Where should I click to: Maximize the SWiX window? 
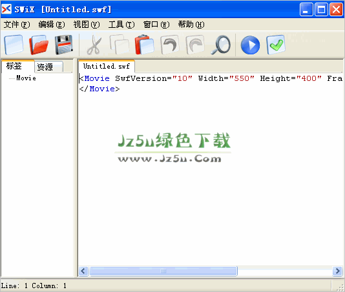click(x=321, y=10)
